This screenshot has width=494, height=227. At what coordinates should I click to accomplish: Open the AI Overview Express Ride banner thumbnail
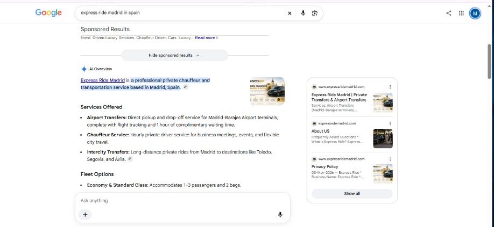tap(267, 91)
